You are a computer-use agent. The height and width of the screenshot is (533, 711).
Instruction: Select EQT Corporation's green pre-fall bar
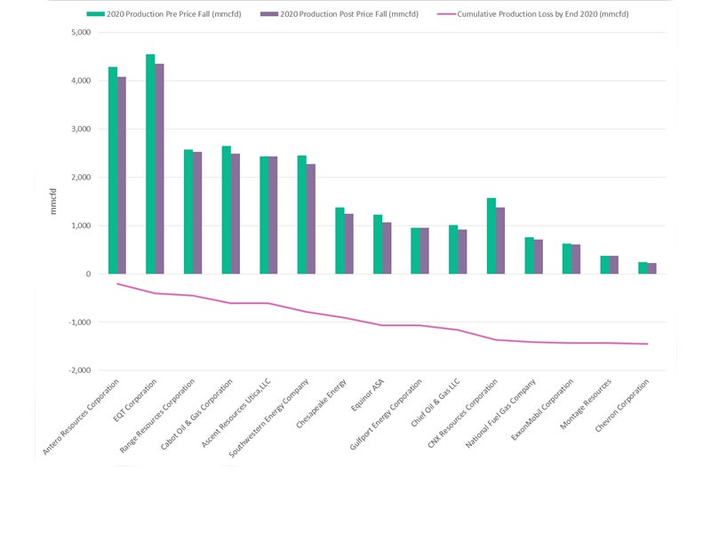[150, 164]
